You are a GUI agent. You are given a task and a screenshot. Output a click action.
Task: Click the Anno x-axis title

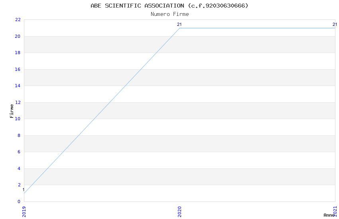329,215
